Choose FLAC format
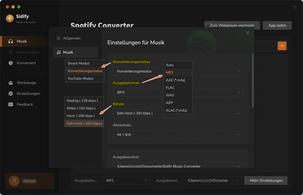Image resolution: width=303 pixels, height=195 pixels. 178,88
